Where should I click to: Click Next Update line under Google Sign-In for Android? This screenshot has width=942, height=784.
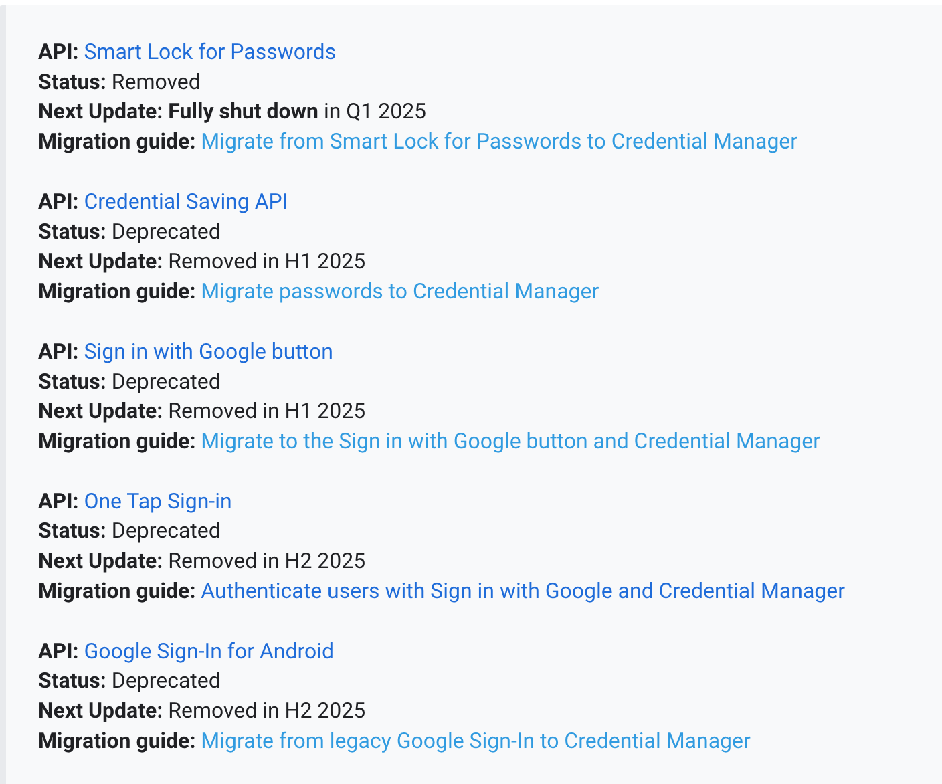pos(202,710)
